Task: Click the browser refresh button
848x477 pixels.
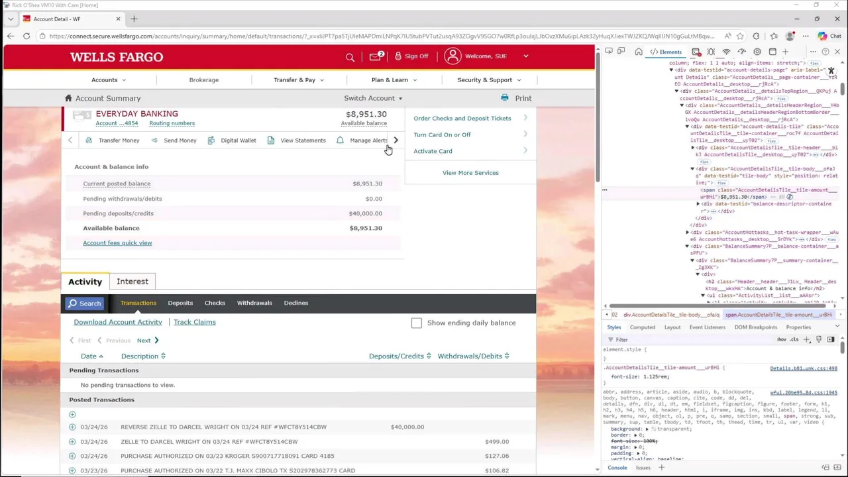Action: click(26, 36)
